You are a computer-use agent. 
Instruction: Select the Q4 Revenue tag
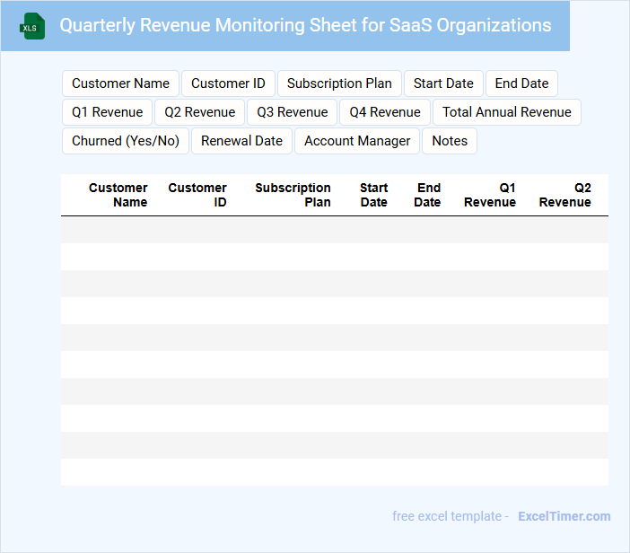tap(385, 112)
